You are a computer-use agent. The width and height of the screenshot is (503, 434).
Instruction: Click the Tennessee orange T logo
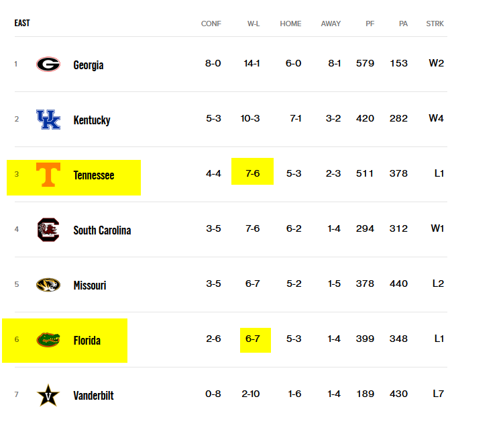pyautogui.click(x=48, y=175)
